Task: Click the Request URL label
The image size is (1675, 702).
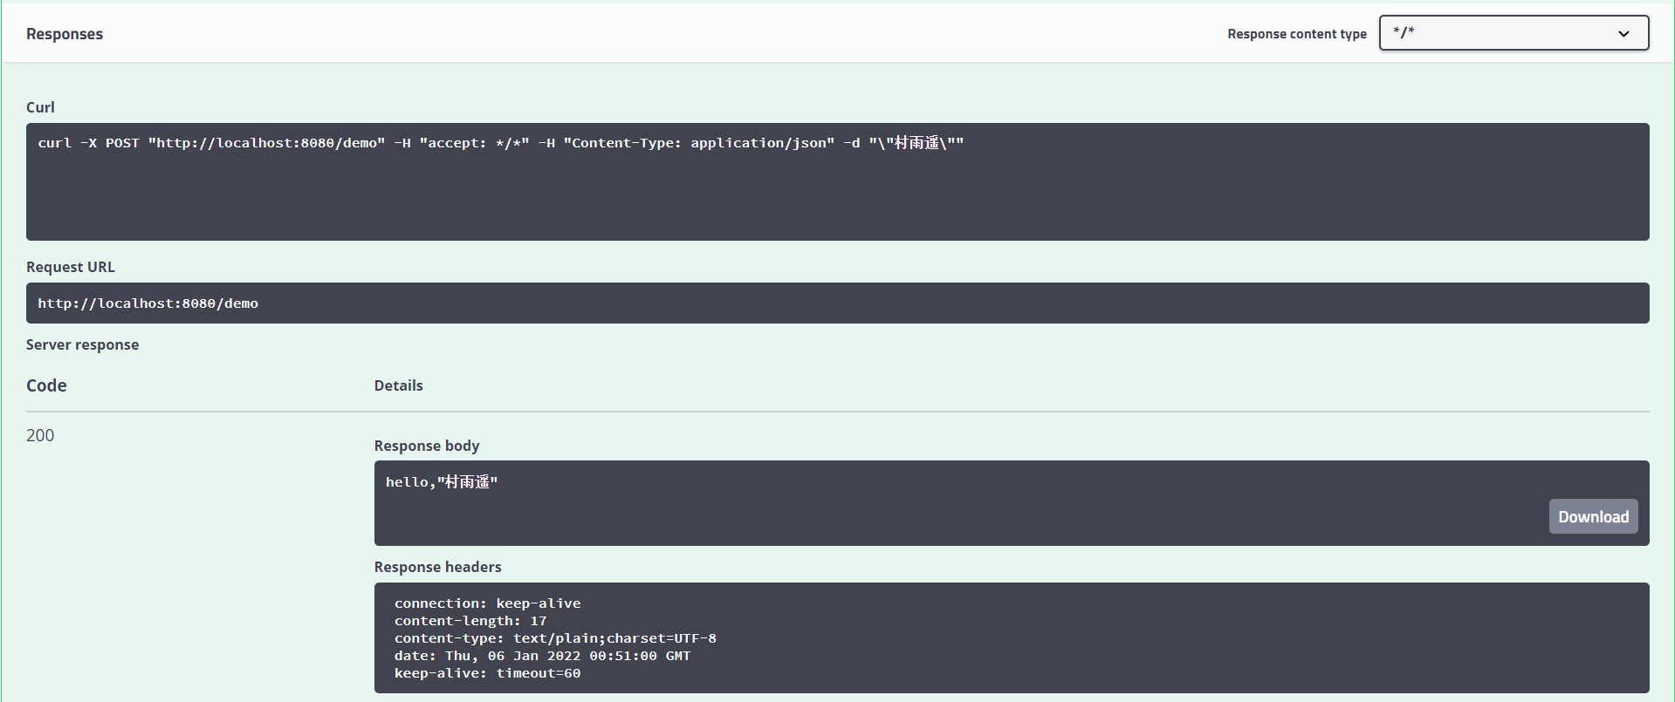Action: point(71,267)
